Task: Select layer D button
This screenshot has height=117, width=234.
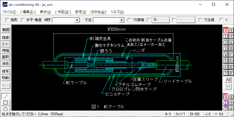Action: pos(231,61)
